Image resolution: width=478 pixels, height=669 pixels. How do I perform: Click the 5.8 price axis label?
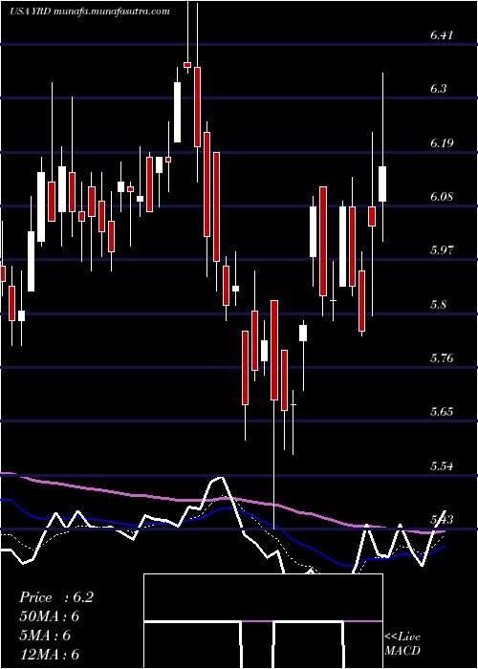tap(438, 304)
